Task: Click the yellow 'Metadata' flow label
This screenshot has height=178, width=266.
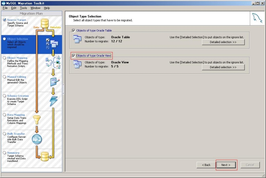Action: pyautogui.click(x=55, y=27)
